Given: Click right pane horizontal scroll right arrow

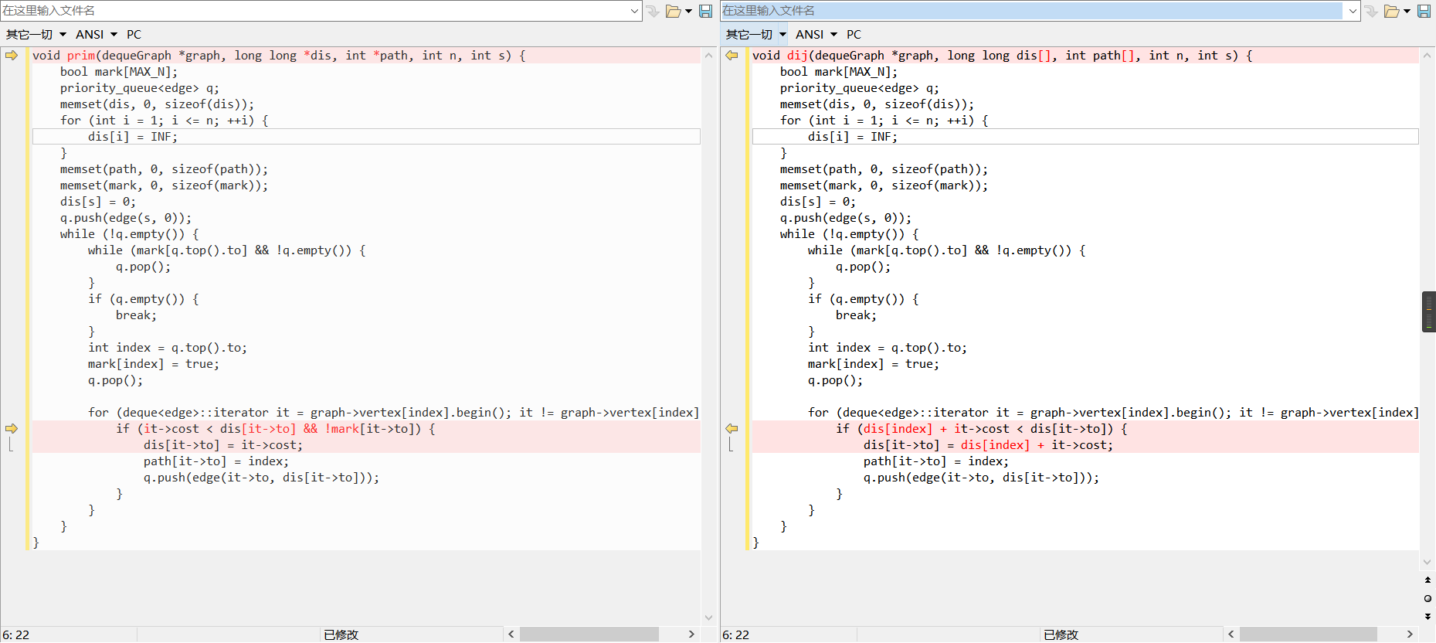Looking at the screenshot, I should coord(1410,634).
